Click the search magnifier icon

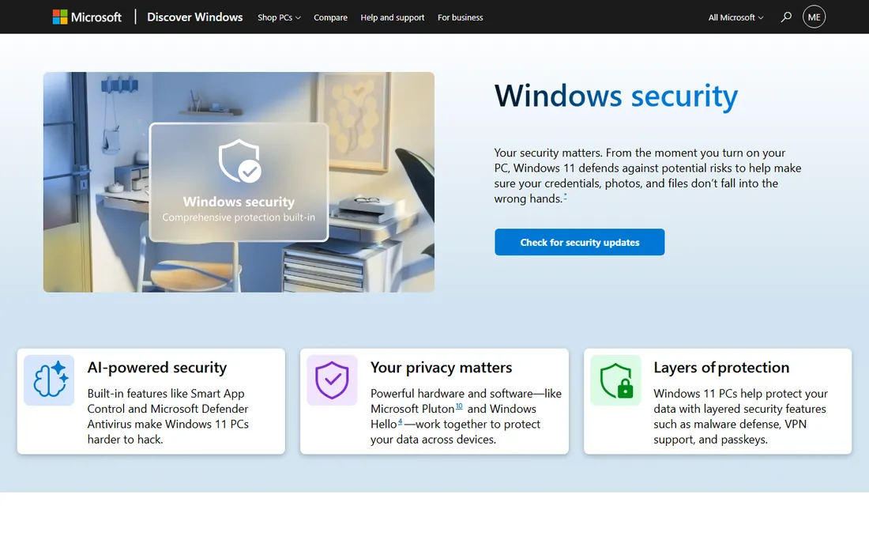click(786, 17)
